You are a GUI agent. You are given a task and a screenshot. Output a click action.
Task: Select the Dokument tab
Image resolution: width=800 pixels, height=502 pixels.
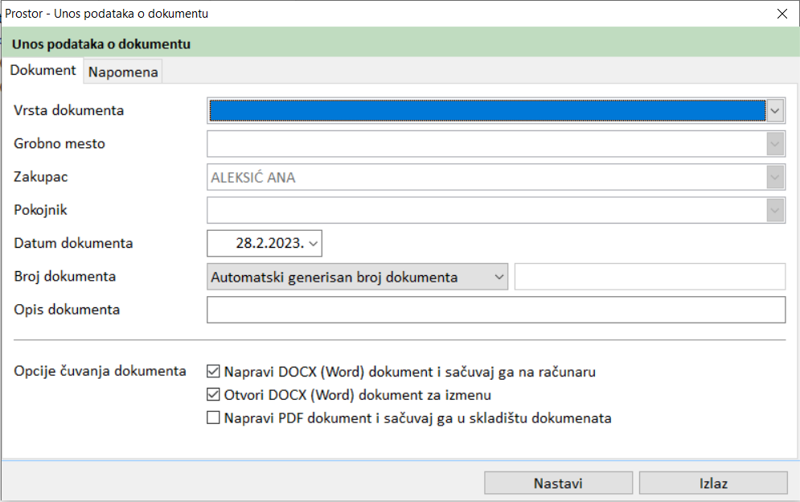43,70
